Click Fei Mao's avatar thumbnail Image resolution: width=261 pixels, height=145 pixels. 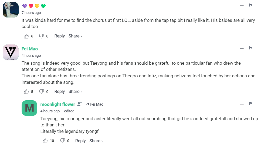coord(11,53)
